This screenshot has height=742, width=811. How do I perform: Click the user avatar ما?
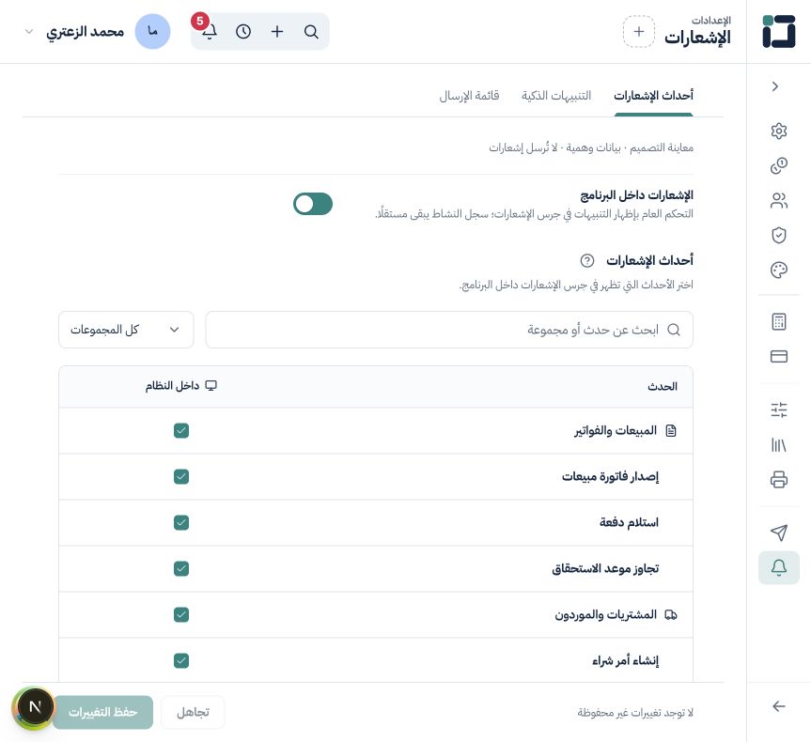coord(152,32)
